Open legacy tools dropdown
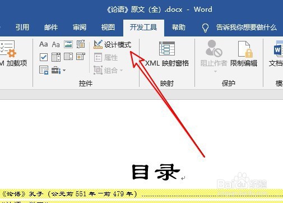Screen dimensions: 283x203 click(x=58, y=70)
